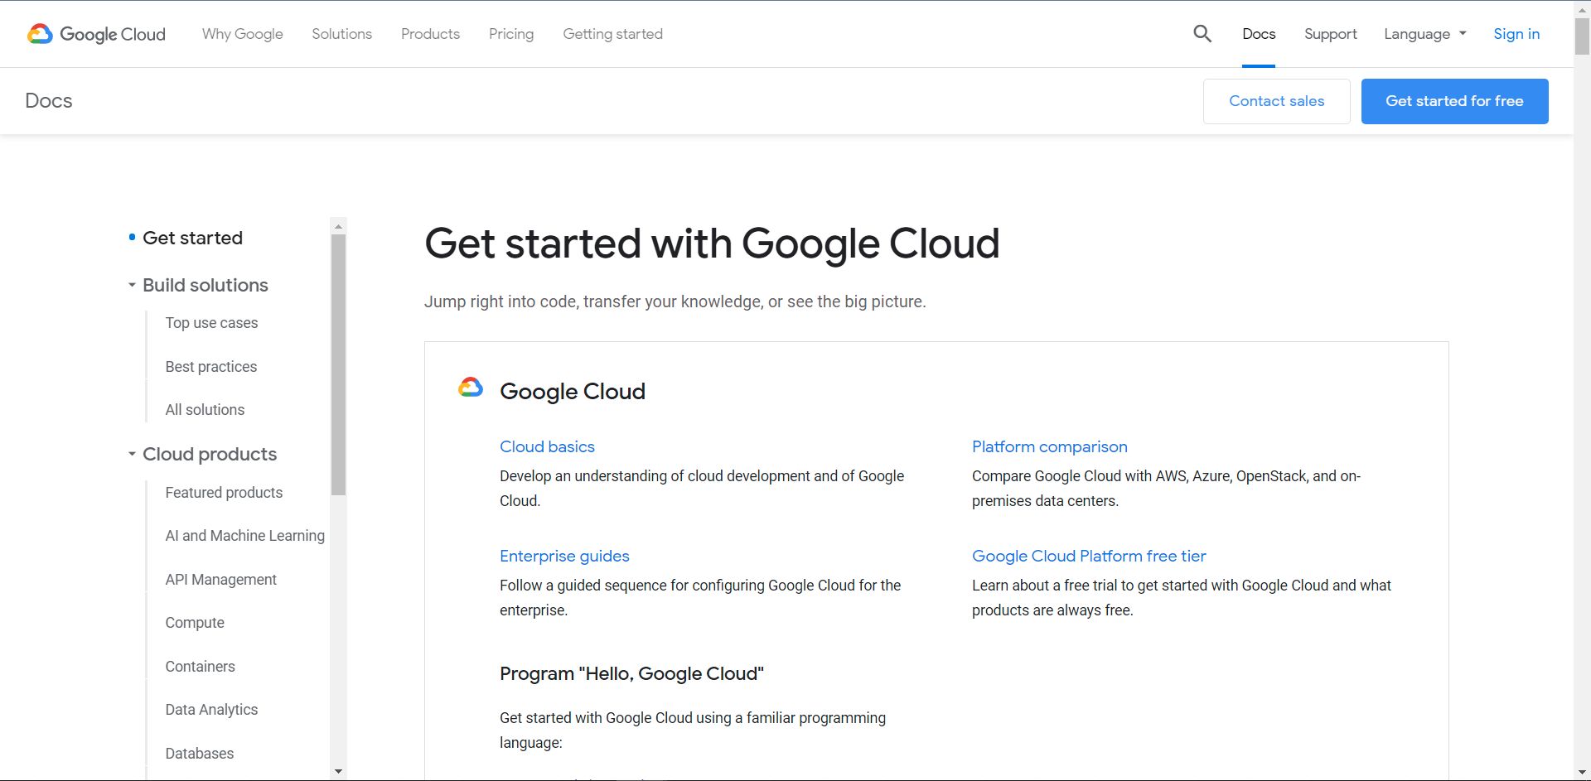Open Best practices in sidebar
Viewport: 1591px width, 781px height.
click(211, 367)
